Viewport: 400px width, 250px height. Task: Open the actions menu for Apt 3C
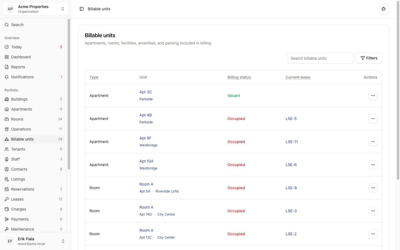pos(373,96)
